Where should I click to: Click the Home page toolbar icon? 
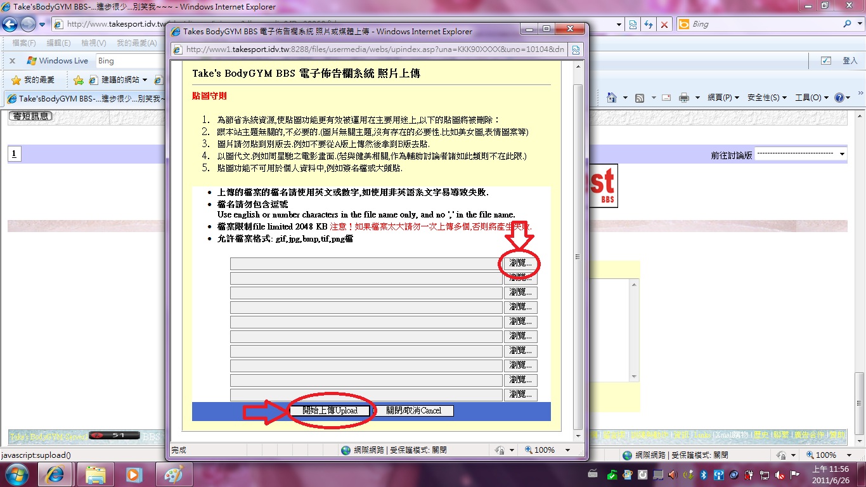pyautogui.click(x=612, y=98)
